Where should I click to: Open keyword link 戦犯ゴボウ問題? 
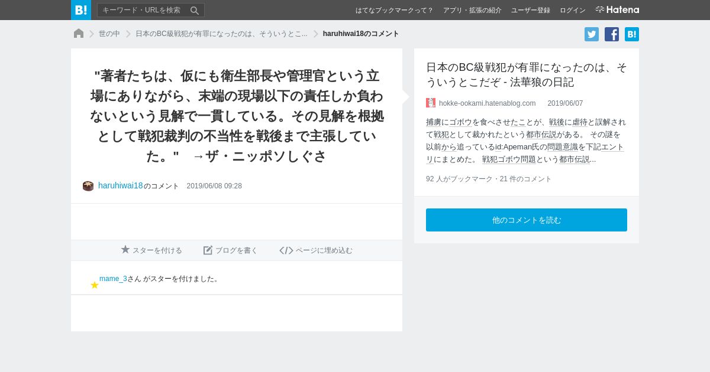509,159
